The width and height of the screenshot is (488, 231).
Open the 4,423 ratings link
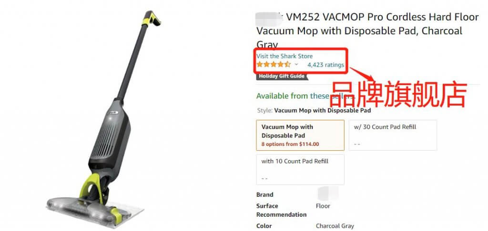tap(325, 65)
